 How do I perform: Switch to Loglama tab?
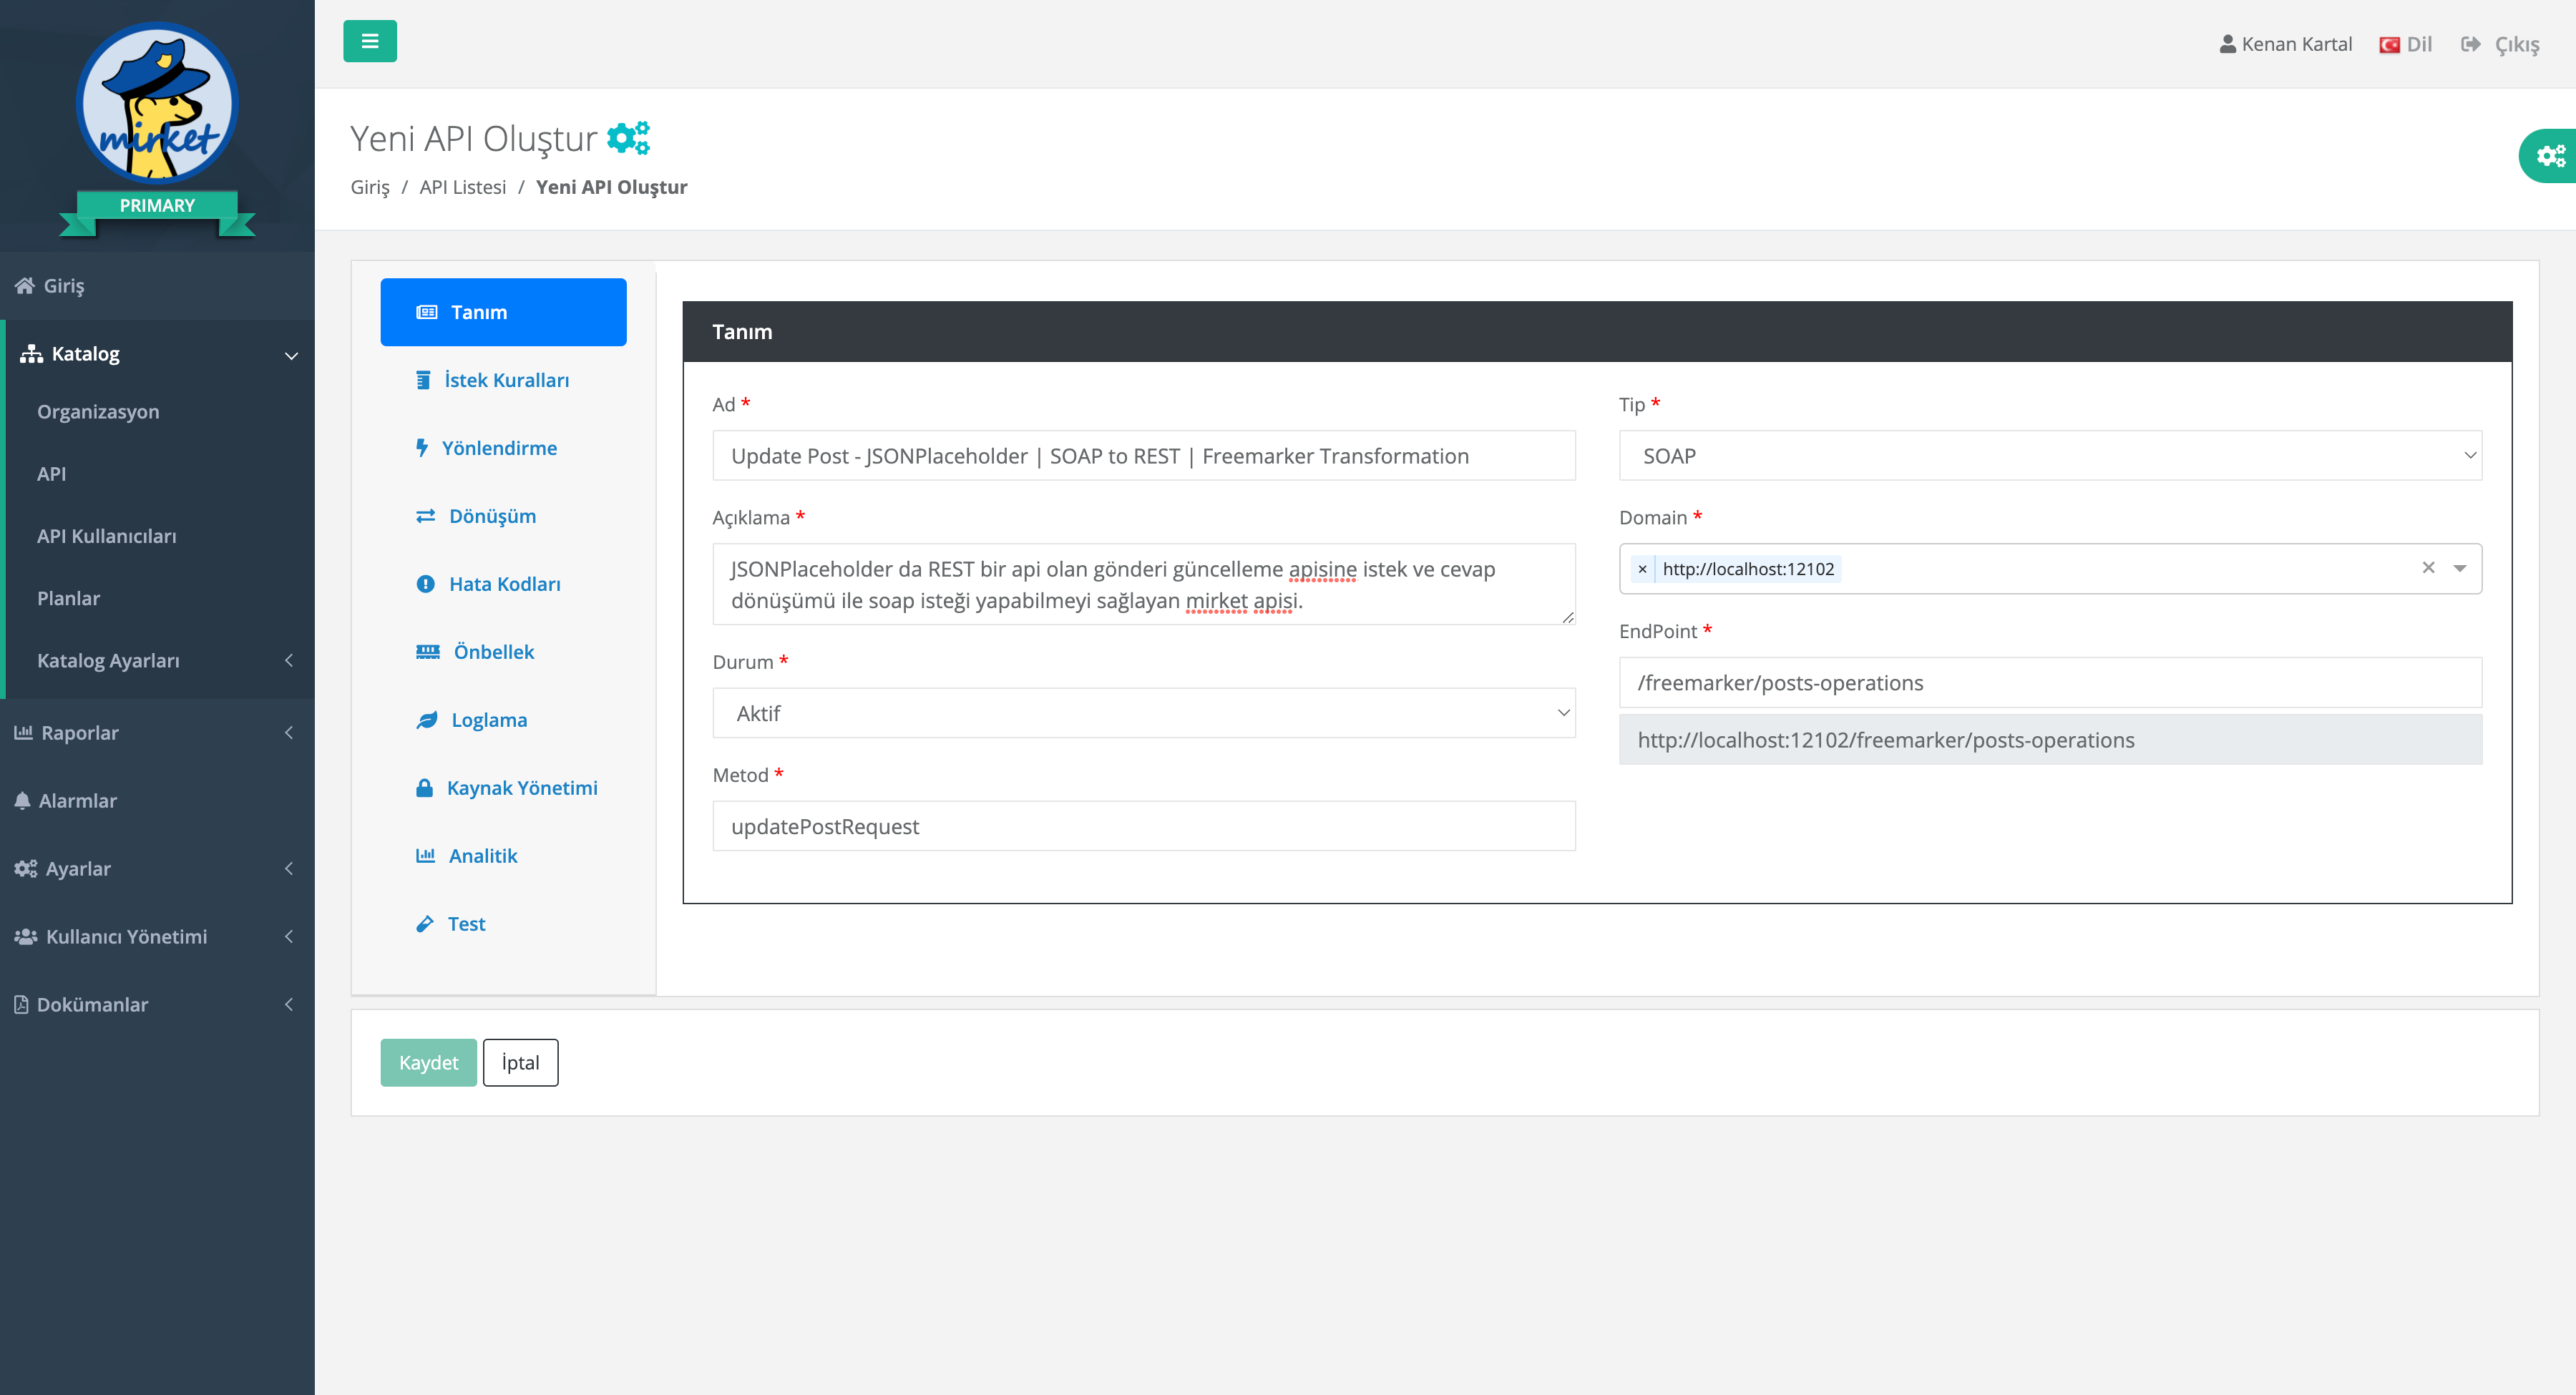tap(503, 720)
